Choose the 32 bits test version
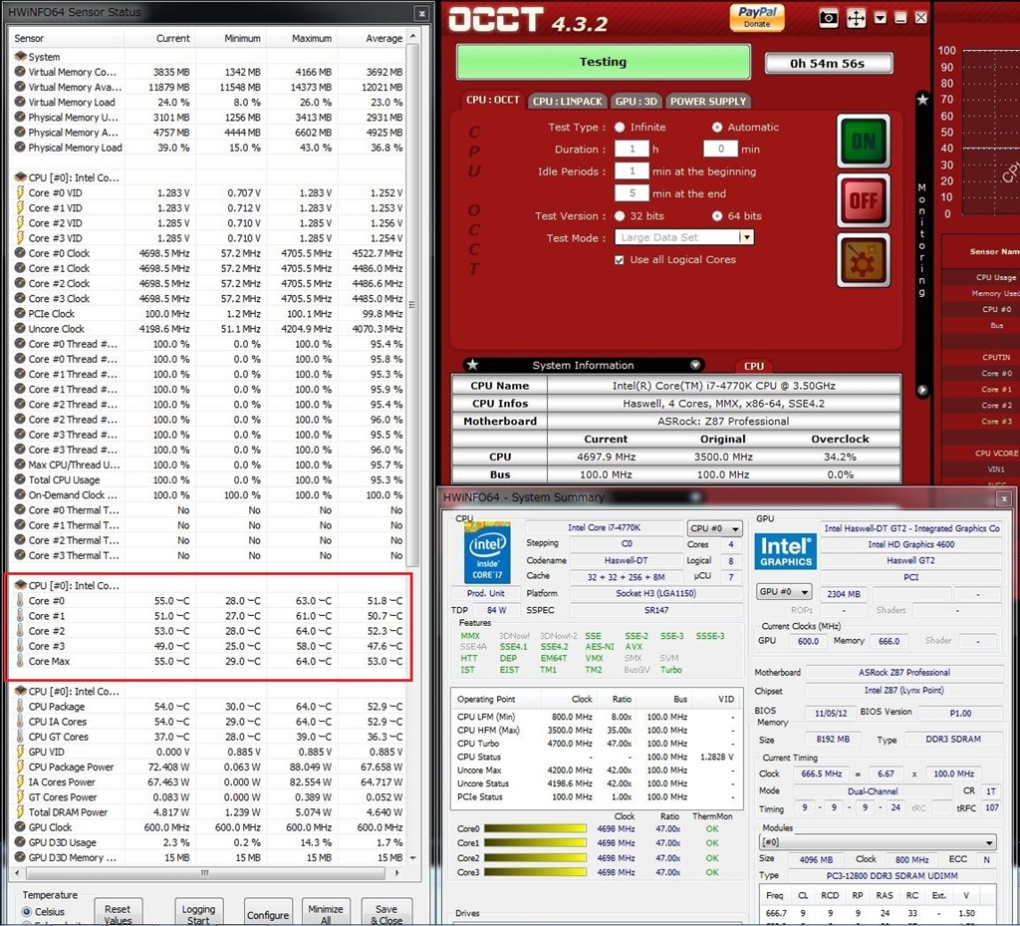Image resolution: width=1020 pixels, height=926 pixels. pyautogui.click(x=620, y=216)
